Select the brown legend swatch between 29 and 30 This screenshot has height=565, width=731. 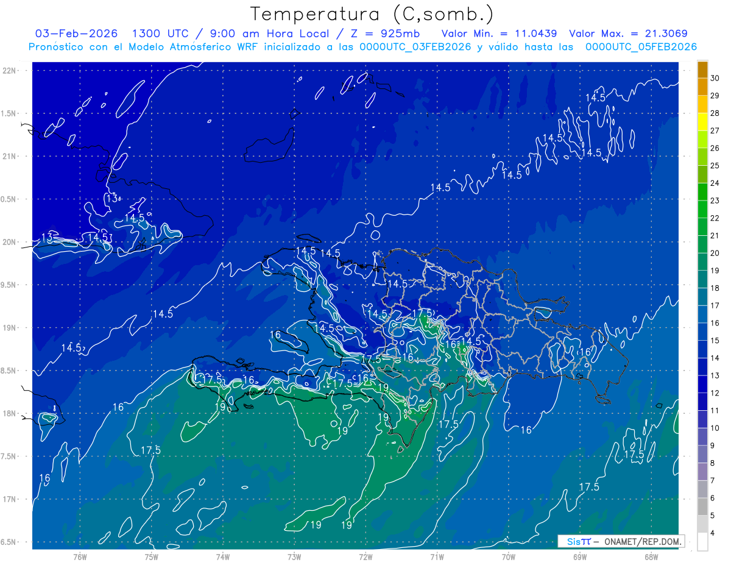coord(702,87)
